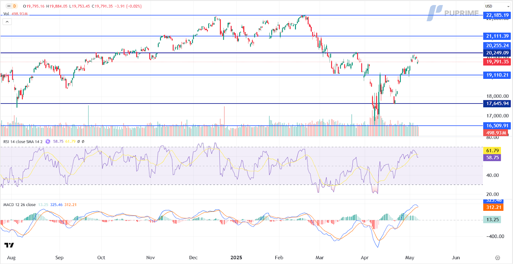
Task: Click the 18,000.00 price scale value
Action: pos(497,96)
